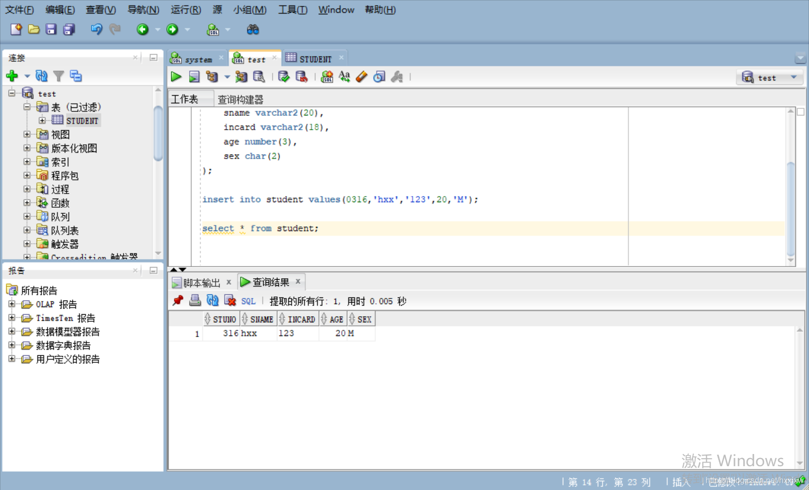Run statement with green play button
Screen dimensions: 809x490
tap(176, 77)
